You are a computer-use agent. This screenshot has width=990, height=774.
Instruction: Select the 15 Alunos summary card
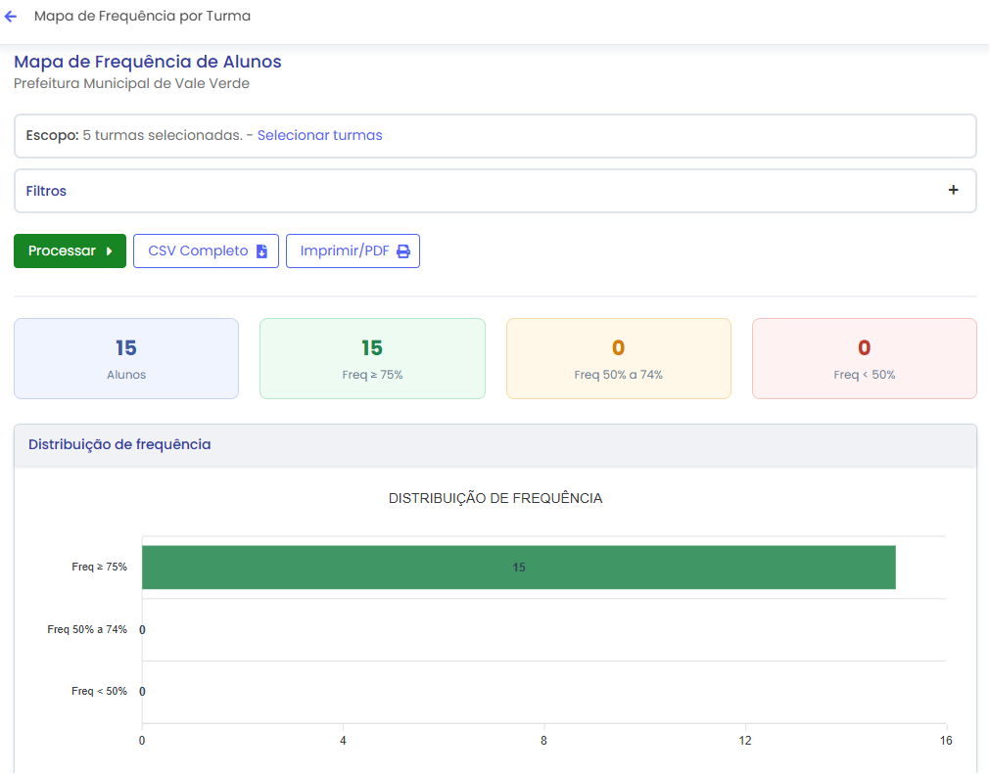click(126, 358)
